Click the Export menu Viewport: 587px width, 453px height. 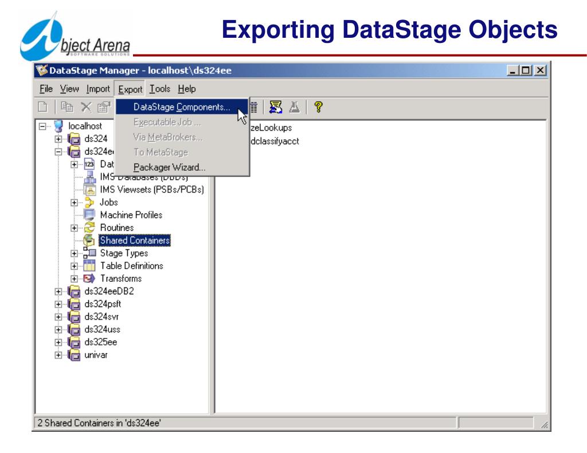[x=130, y=89]
